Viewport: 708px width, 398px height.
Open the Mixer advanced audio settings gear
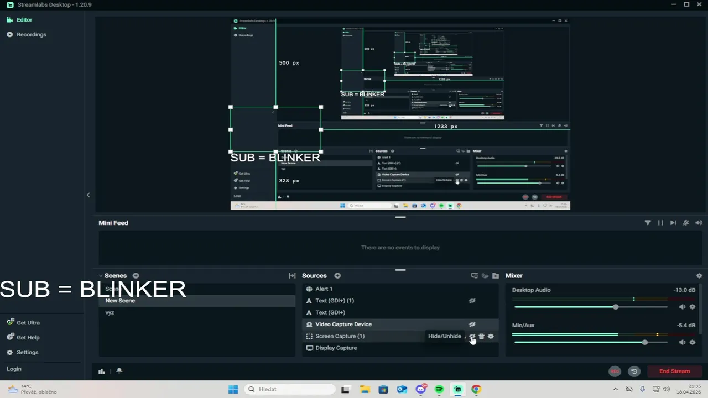coord(699,276)
